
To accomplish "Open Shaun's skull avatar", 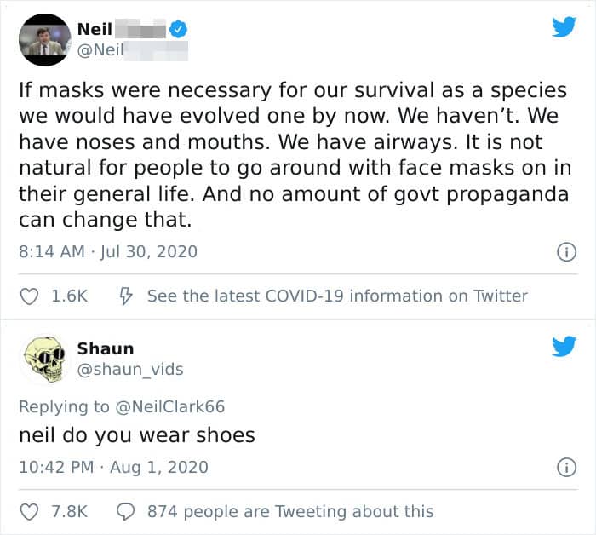I will [44, 360].
